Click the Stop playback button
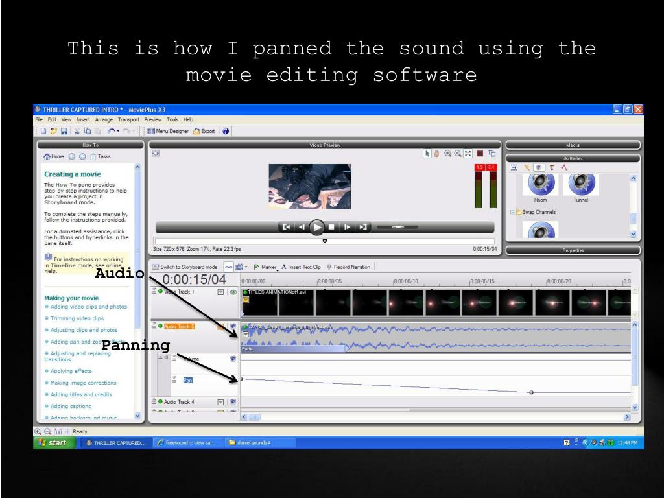 point(332,228)
